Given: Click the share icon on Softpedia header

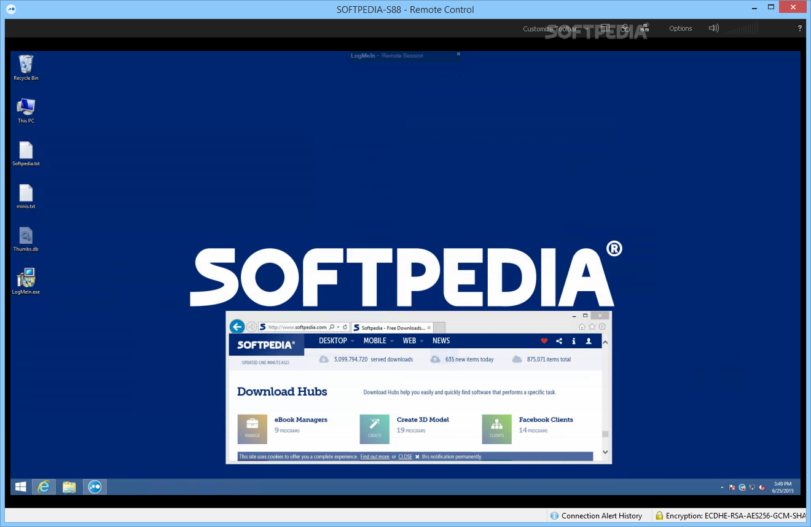Looking at the screenshot, I should (559, 341).
